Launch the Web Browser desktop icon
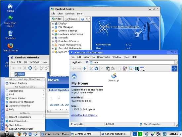The height and width of the screenshot is (137, 182). coord(11,47)
